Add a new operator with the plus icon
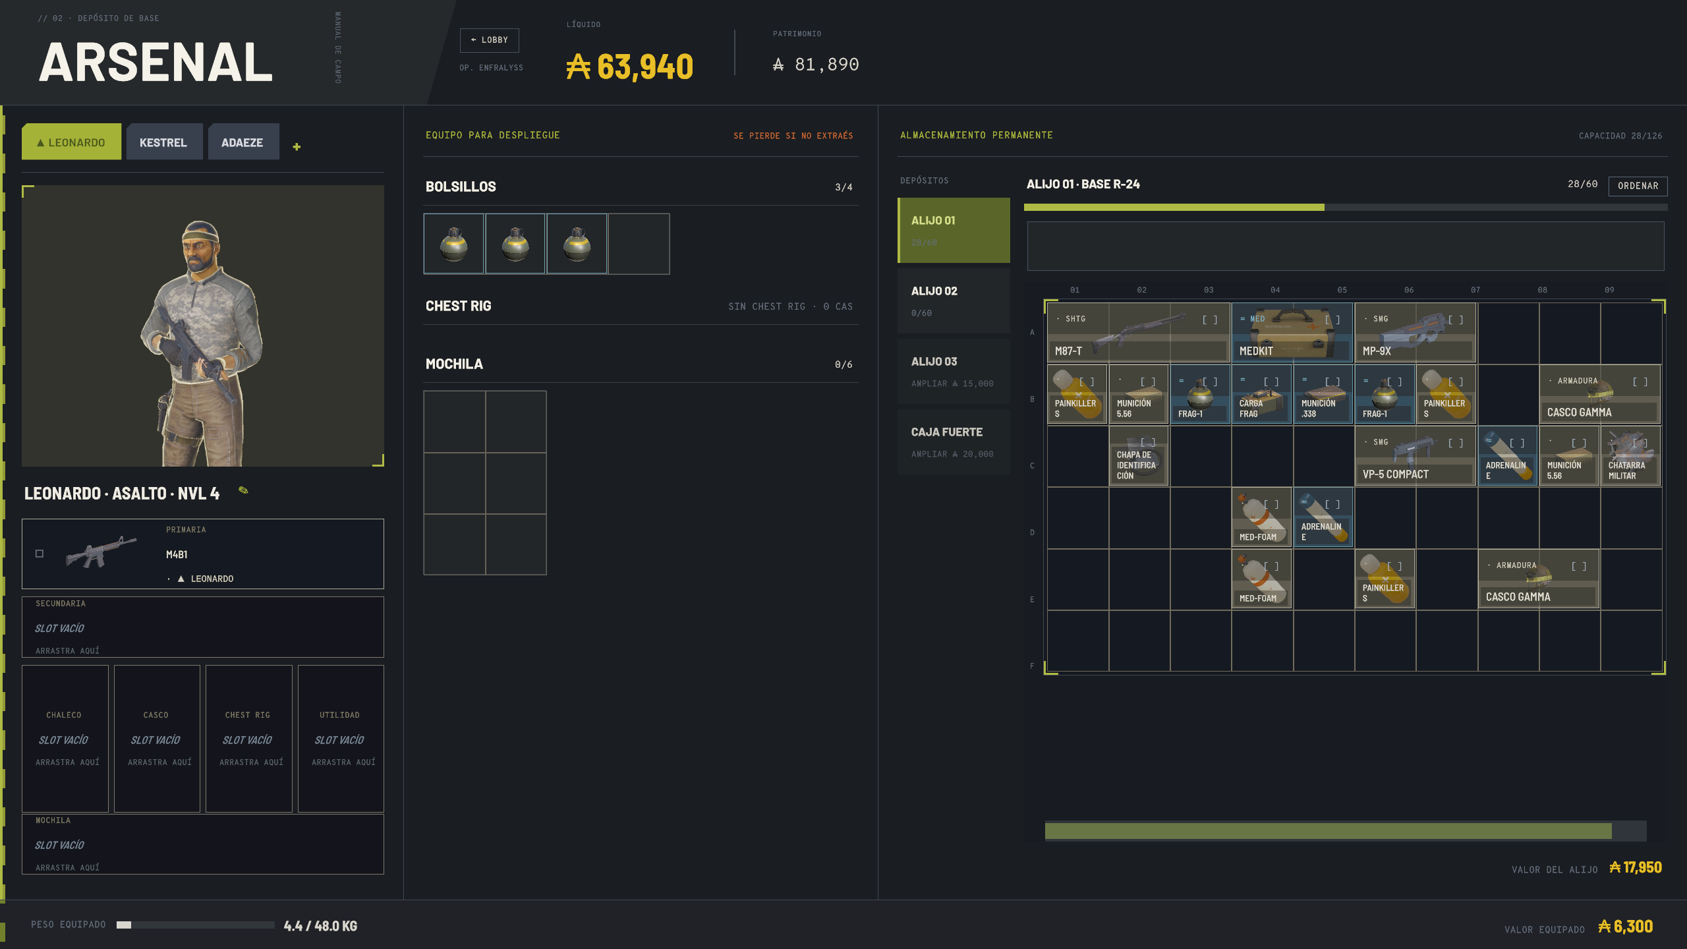 coord(297,146)
